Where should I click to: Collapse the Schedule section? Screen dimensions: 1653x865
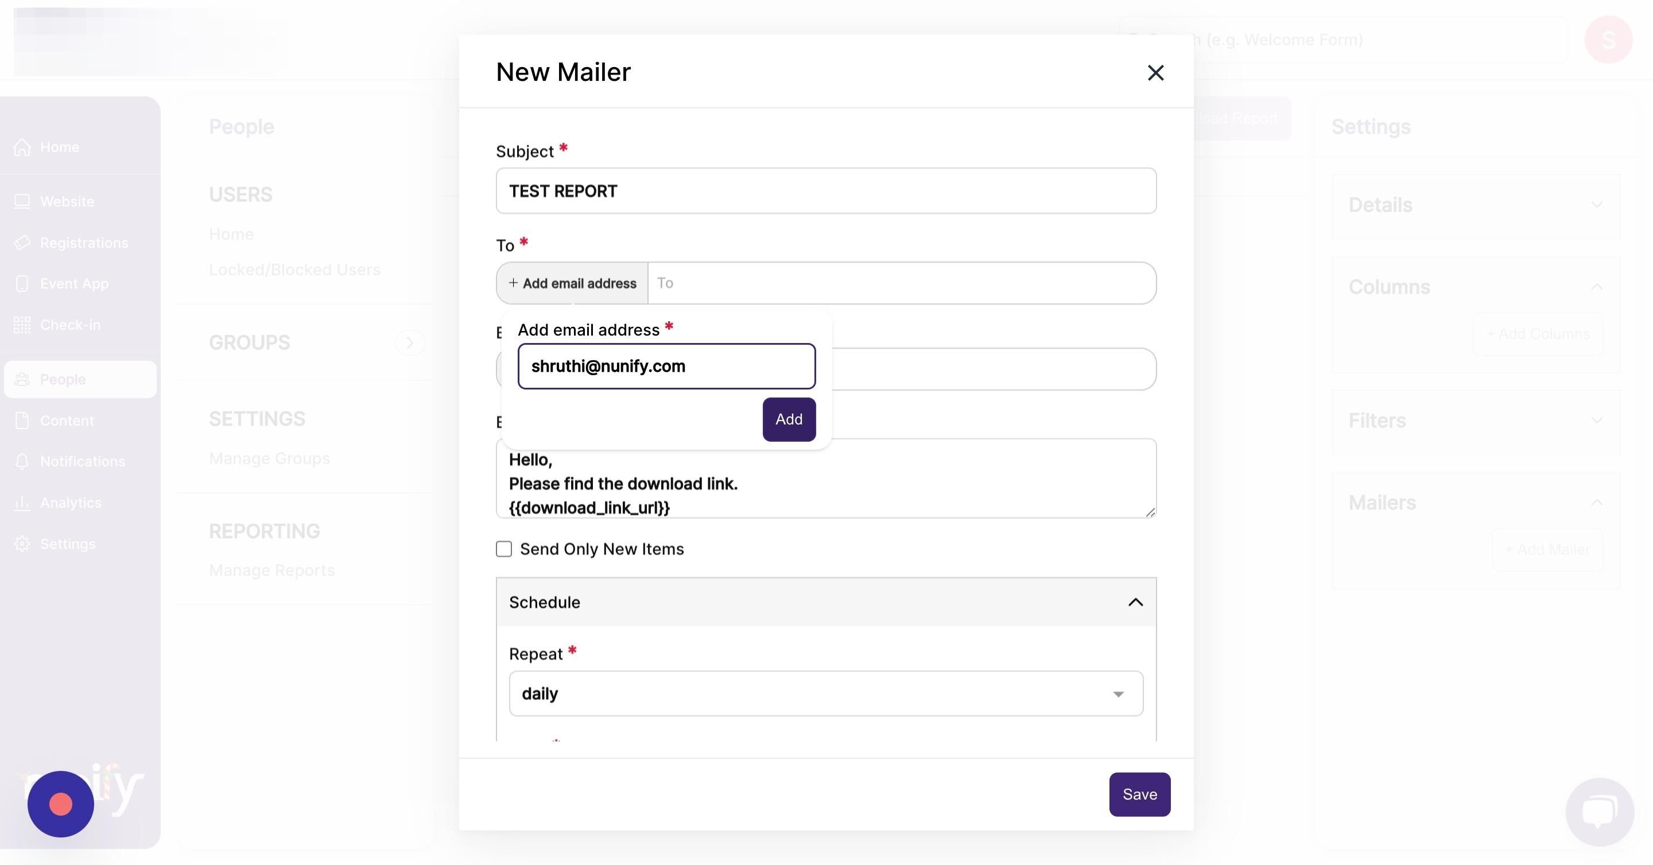(x=1135, y=602)
